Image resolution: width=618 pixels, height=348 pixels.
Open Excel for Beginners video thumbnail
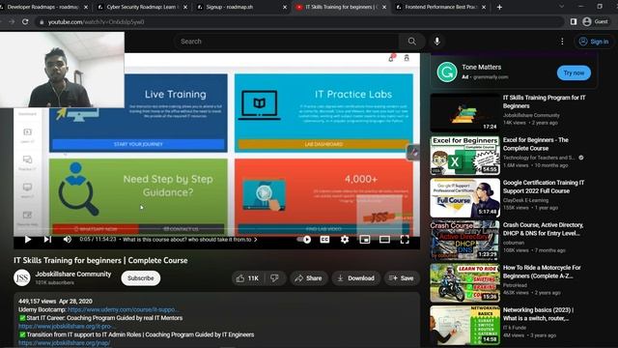pyautogui.click(x=465, y=156)
